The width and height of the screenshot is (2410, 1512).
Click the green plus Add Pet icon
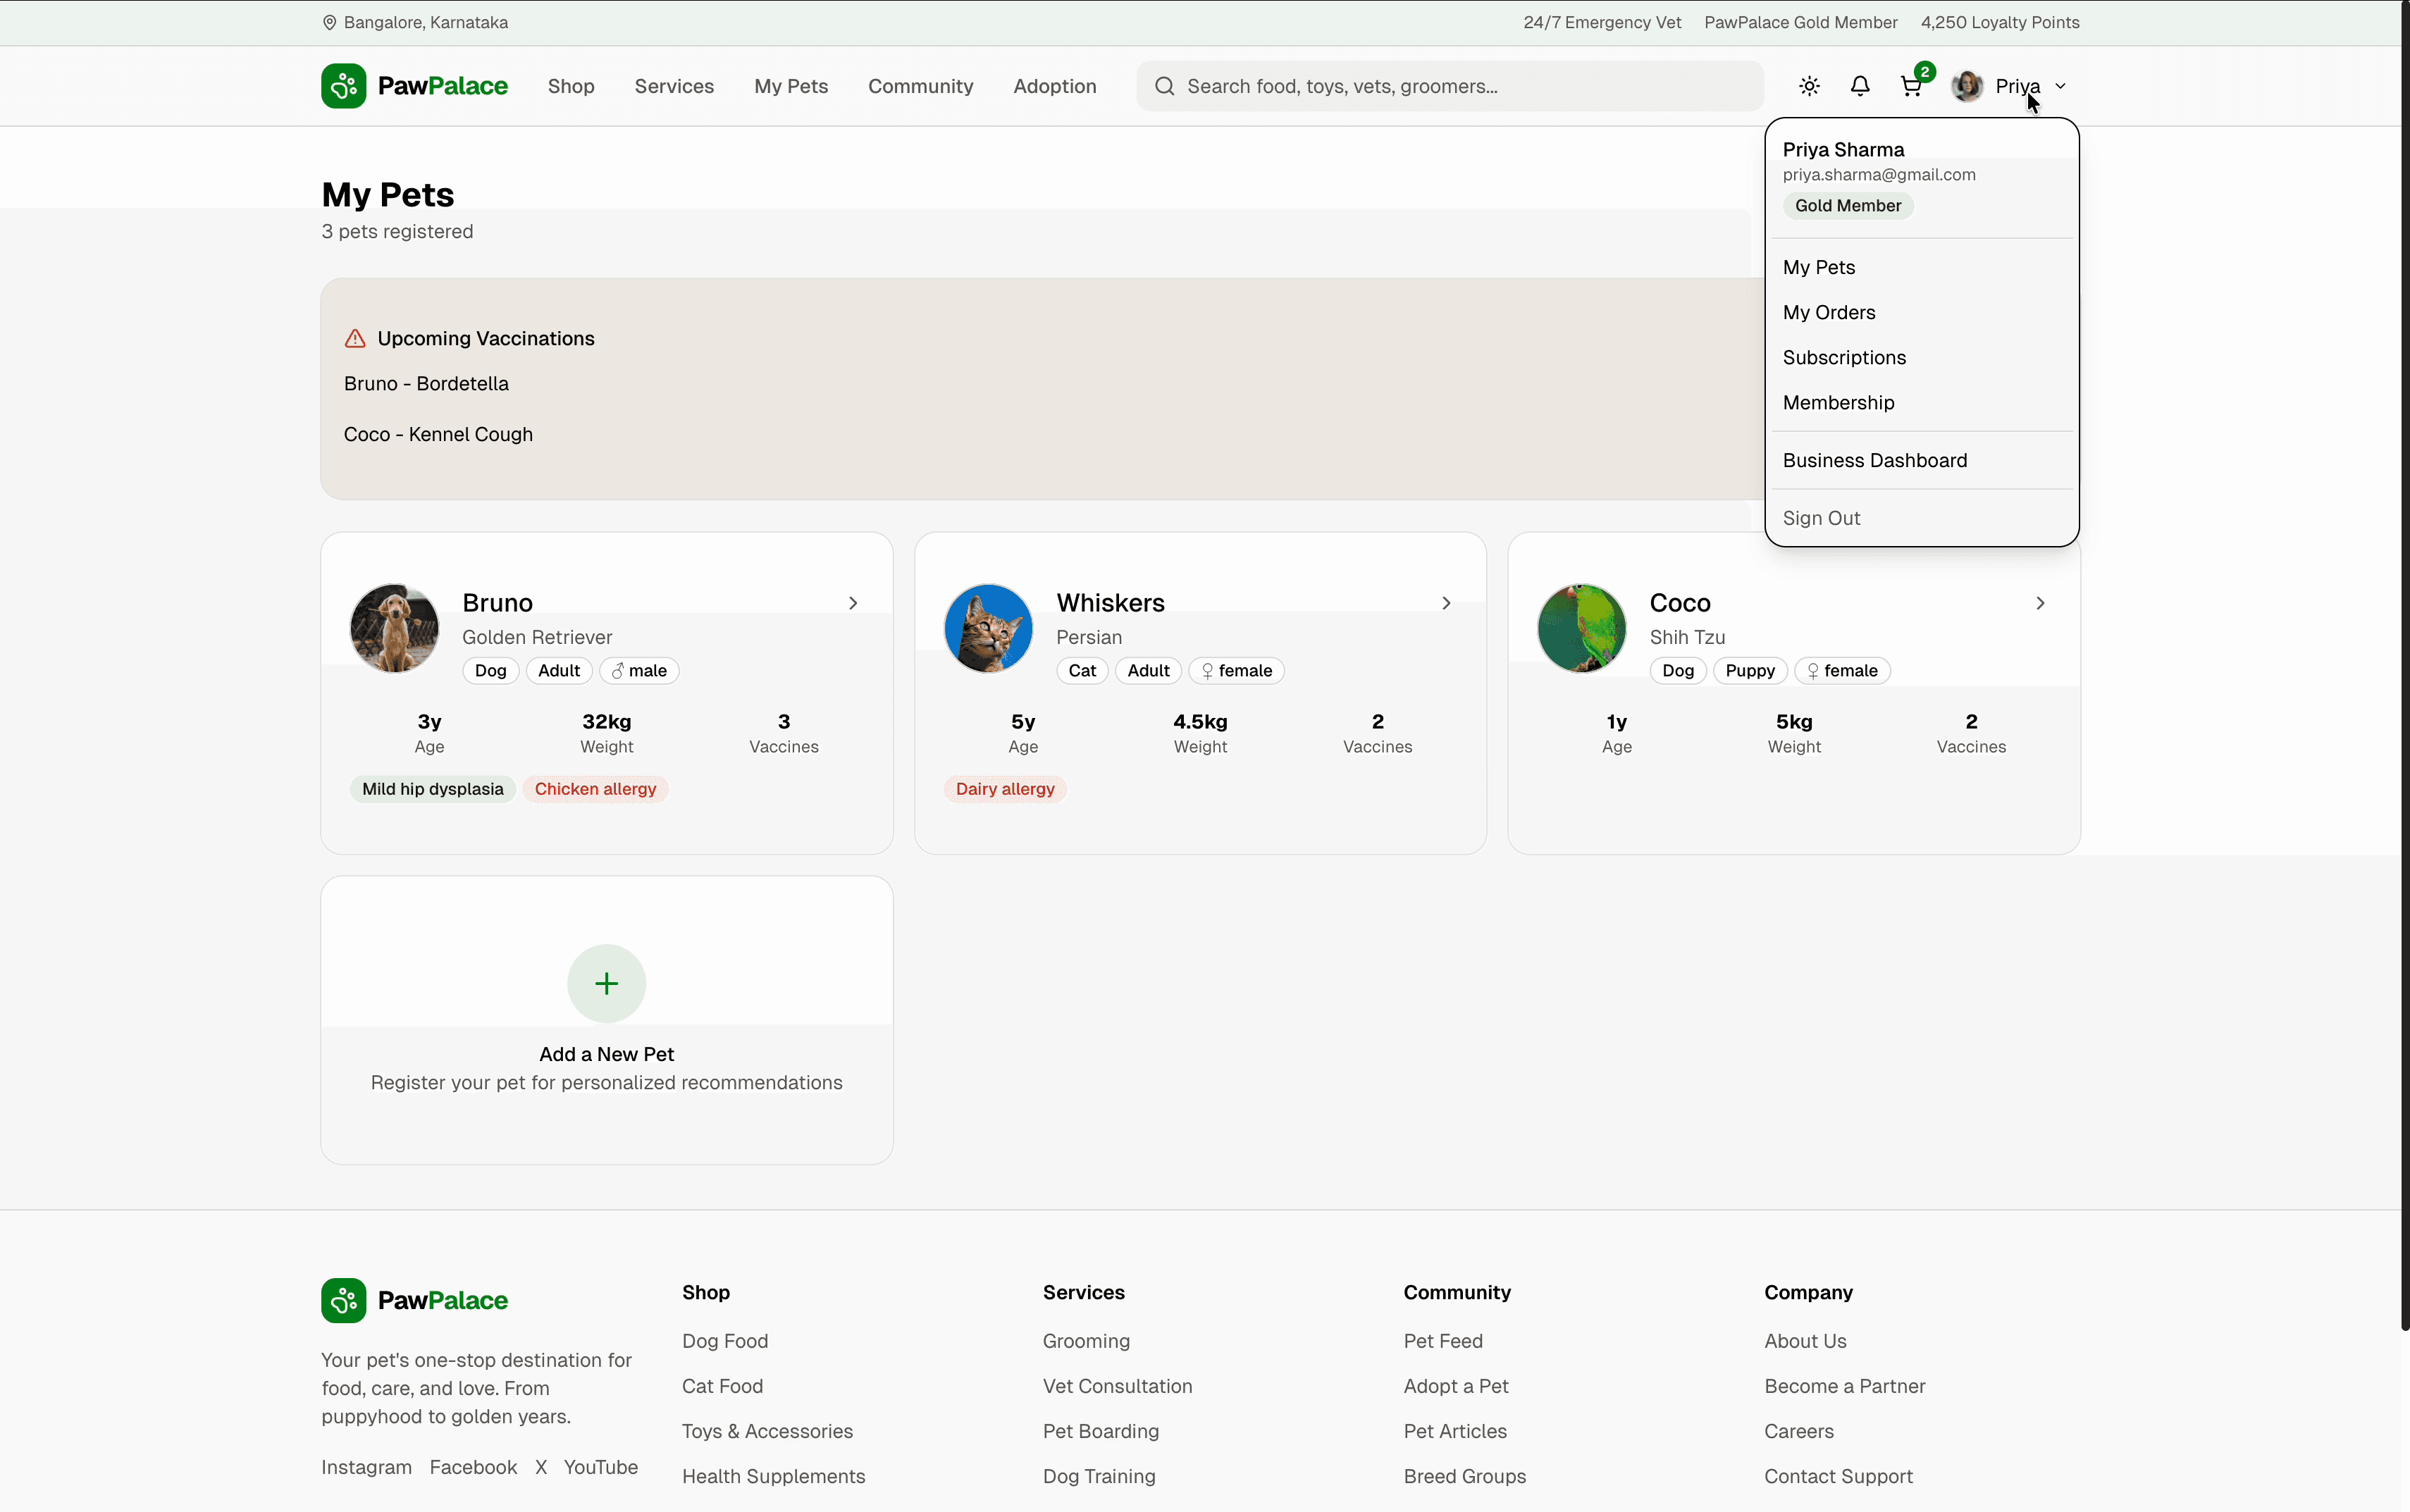(606, 983)
